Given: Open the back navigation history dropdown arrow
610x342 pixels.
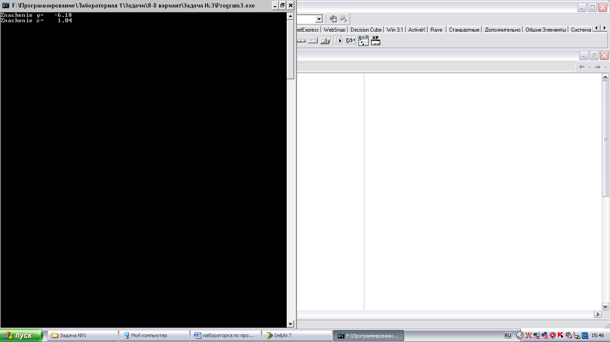Looking at the screenshot, I should pyautogui.click(x=590, y=67).
